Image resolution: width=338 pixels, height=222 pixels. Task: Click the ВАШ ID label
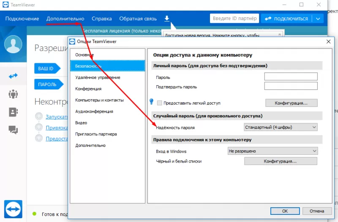[47, 68]
